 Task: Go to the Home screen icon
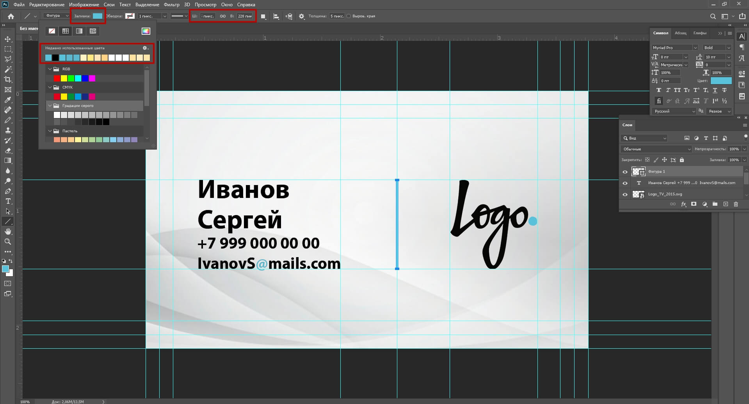click(11, 16)
